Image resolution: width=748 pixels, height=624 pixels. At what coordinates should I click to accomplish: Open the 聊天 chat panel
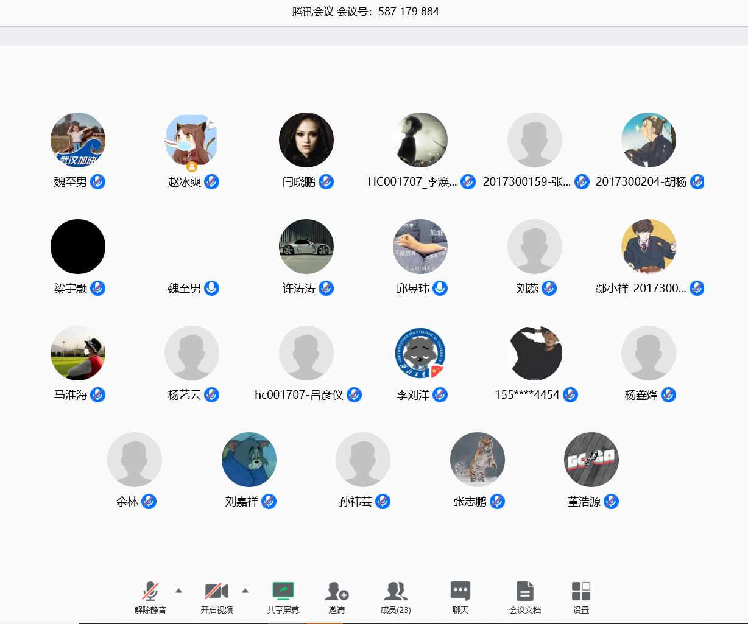460,597
